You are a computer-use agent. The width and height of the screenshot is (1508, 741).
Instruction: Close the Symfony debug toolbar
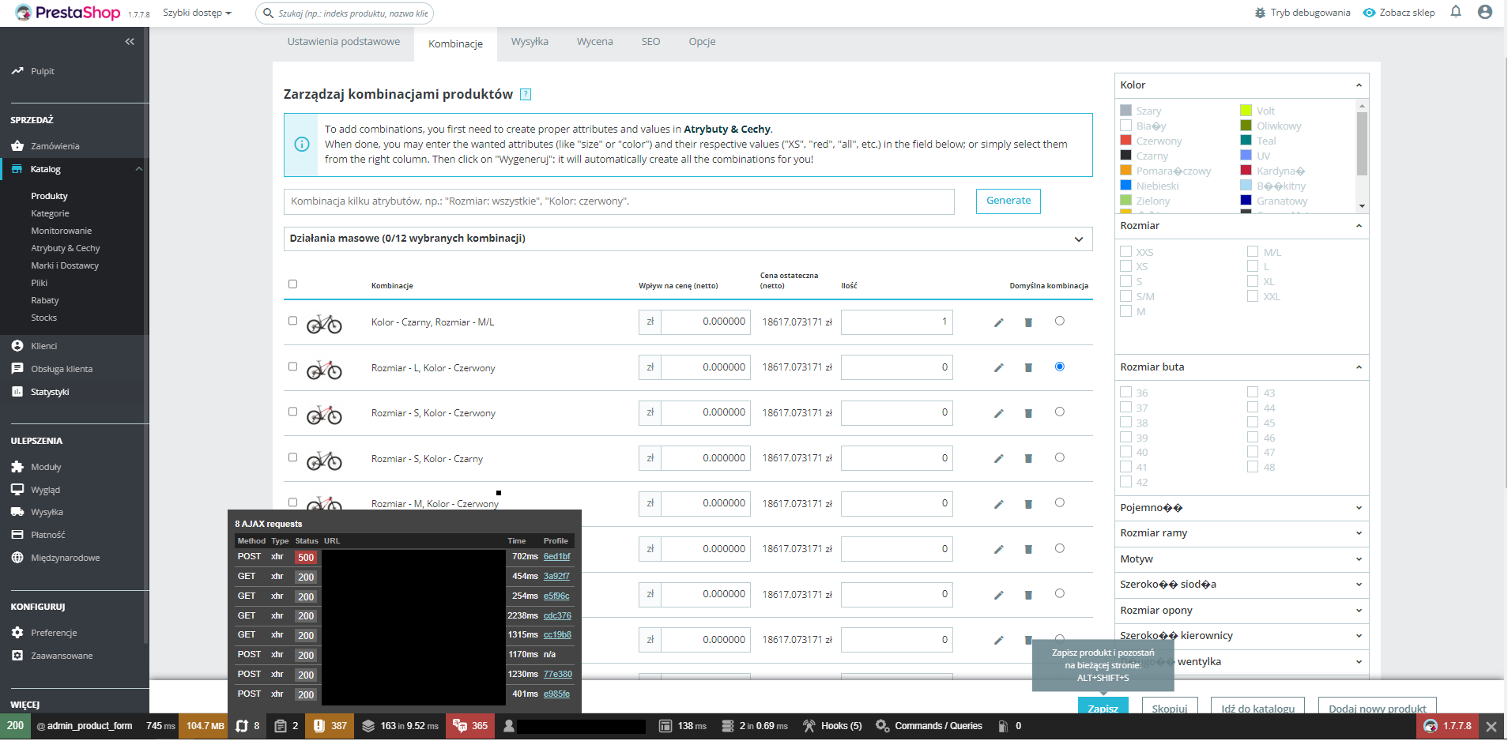coord(1491,727)
